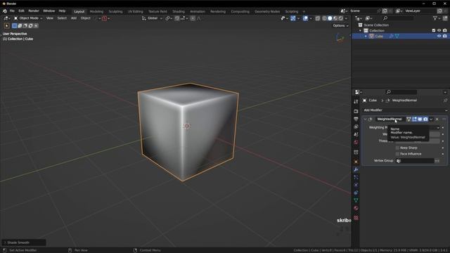Open the Window menu
This screenshot has width=450, height=253.
pyautogui.click(x=49, y=11)
